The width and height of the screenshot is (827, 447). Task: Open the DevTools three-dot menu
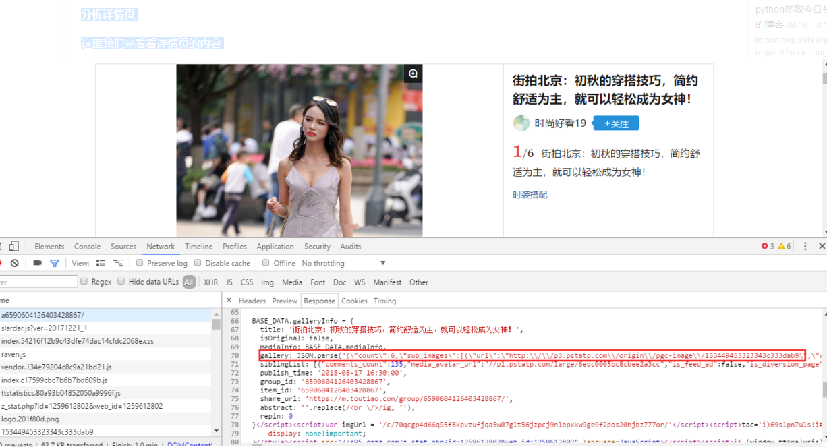tap(805, 247)
